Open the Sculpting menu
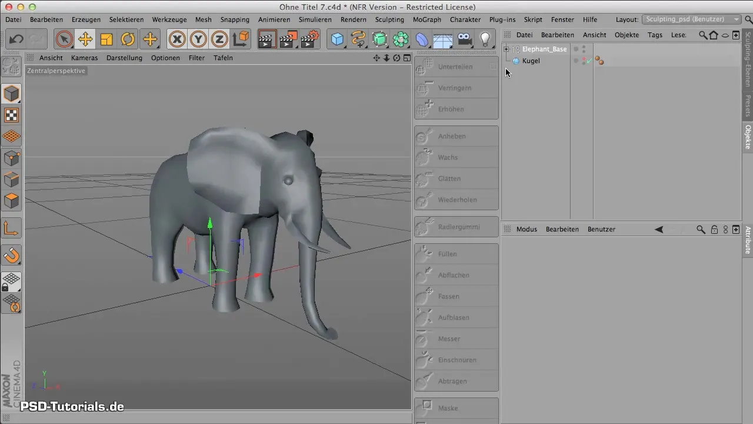Image resolution: width=753 pixels, height=424 pixels. click(x=389, y=19)
